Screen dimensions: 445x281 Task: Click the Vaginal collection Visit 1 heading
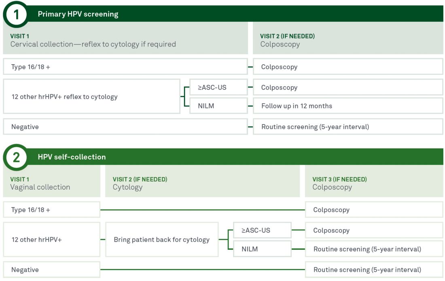[40, 184]
